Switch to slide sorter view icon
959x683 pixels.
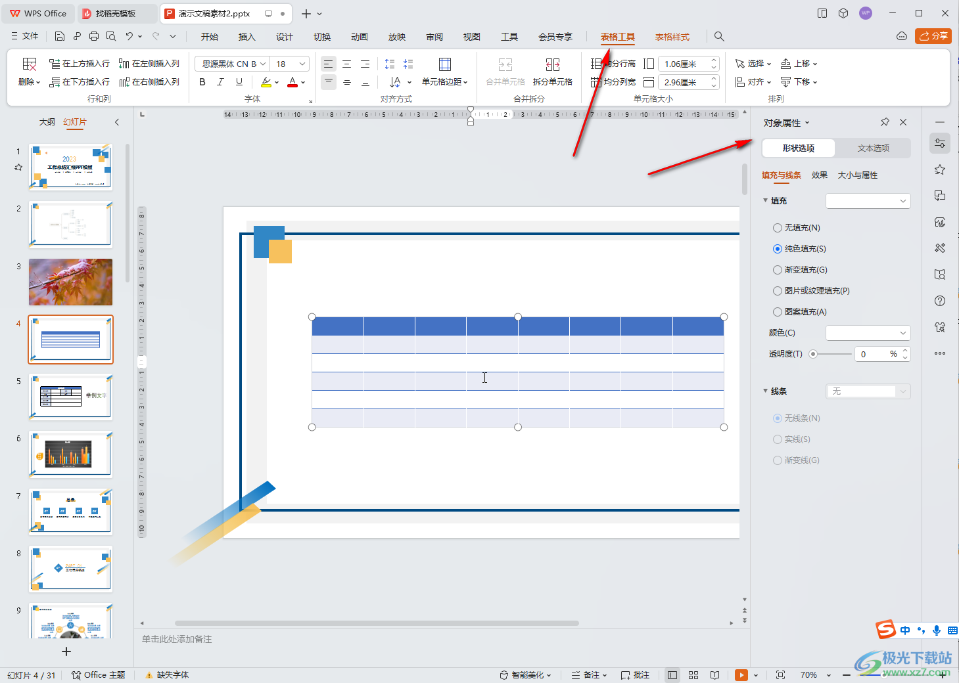[x=693, y=675]
